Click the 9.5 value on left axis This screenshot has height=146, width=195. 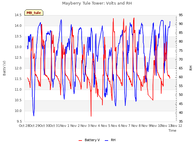point(19,121)
